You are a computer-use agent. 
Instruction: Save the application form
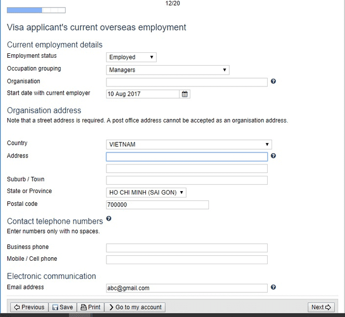pos(63,307)
